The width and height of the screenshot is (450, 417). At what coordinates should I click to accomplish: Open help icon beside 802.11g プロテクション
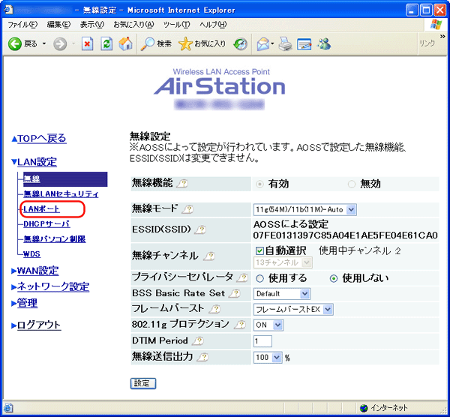point(240,325)
